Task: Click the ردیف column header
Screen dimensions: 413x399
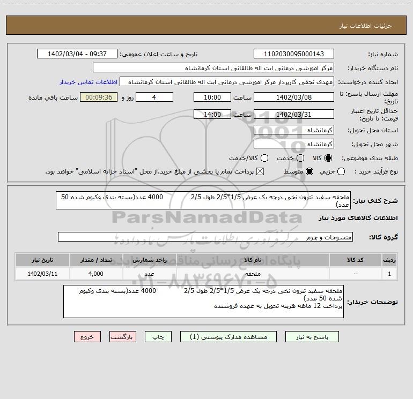Action: tap(389, 260)
